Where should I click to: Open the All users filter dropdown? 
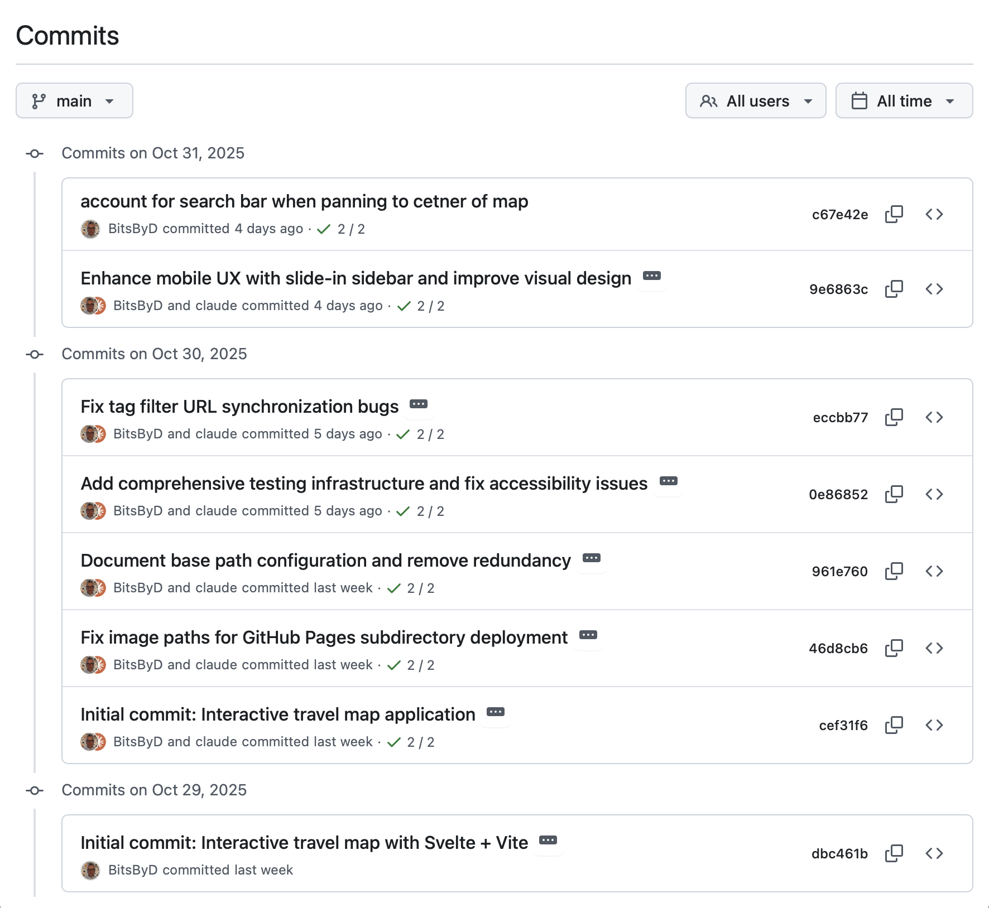coord(756,100)
